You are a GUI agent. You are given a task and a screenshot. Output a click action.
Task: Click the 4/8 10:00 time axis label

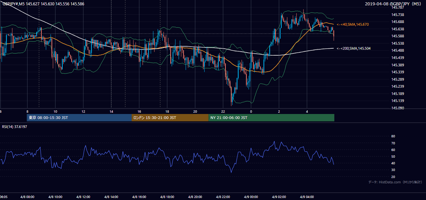(55, 197)
